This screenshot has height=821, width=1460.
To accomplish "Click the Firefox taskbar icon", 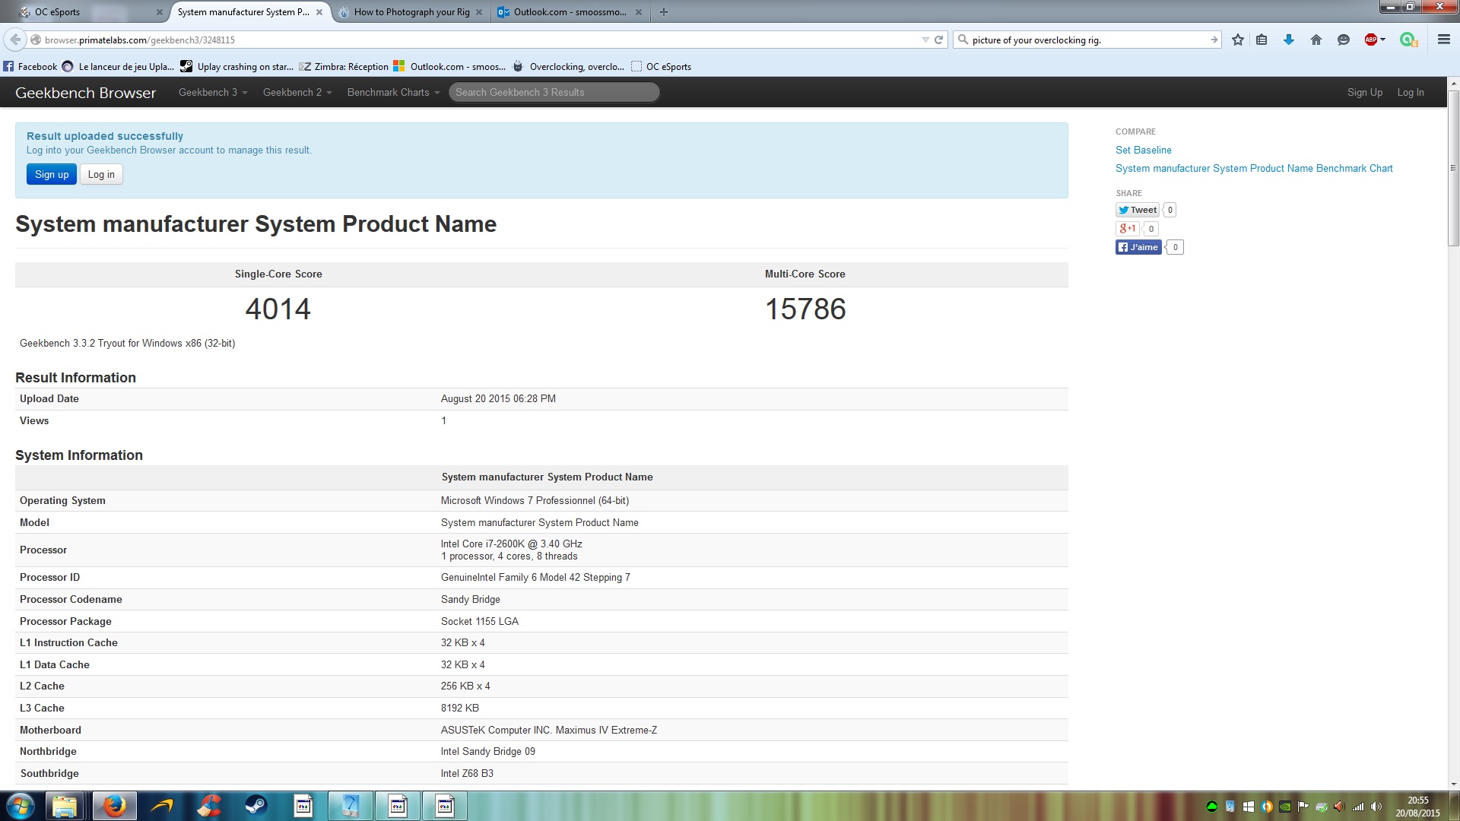I will pos(115,806).
